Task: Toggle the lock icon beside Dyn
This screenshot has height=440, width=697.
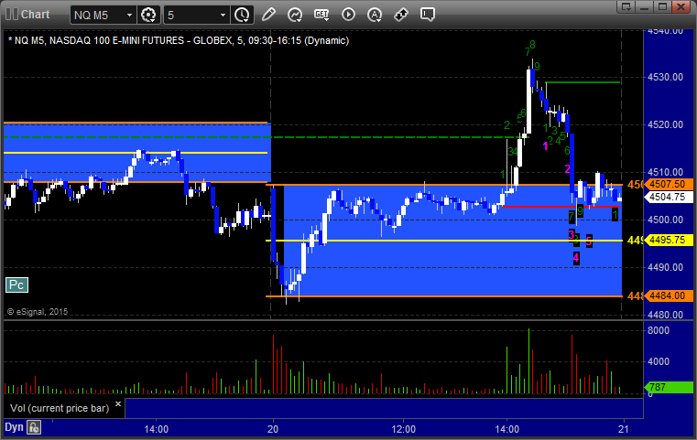Action: (34, 427)
